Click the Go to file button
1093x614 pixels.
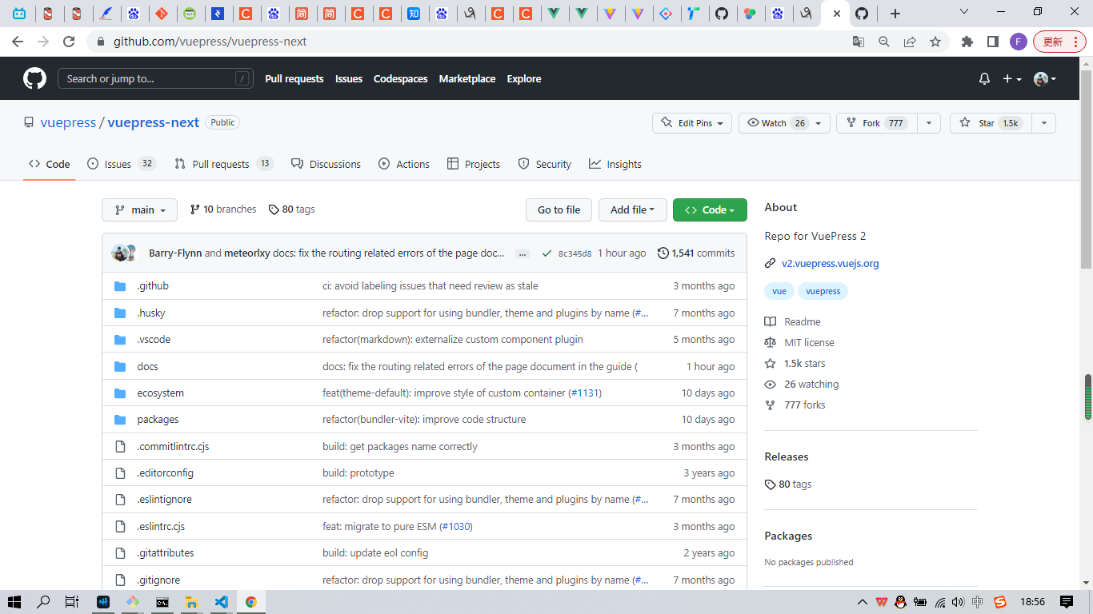tap(559, 210)
